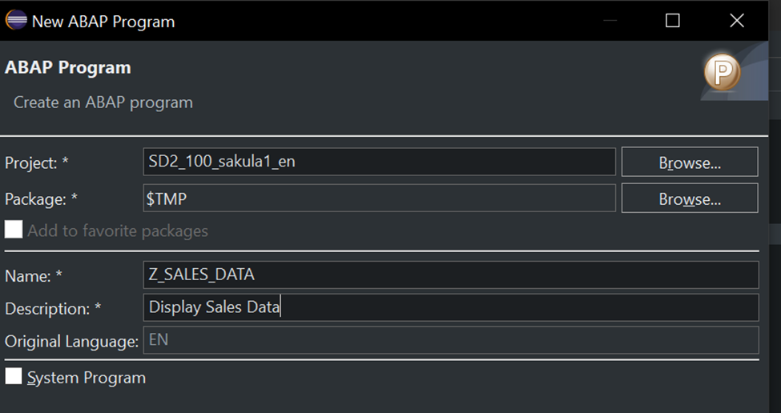Click the bold "ABAP Program" heading
Viewport: 781px width, 413px height.
coord(68,68)
